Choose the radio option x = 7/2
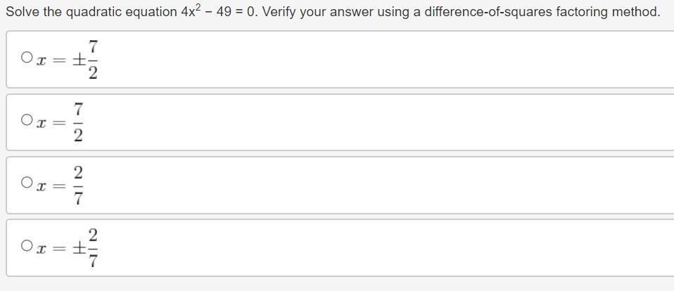This screenshot has width=674, height=291. click(x=27, y=119)
